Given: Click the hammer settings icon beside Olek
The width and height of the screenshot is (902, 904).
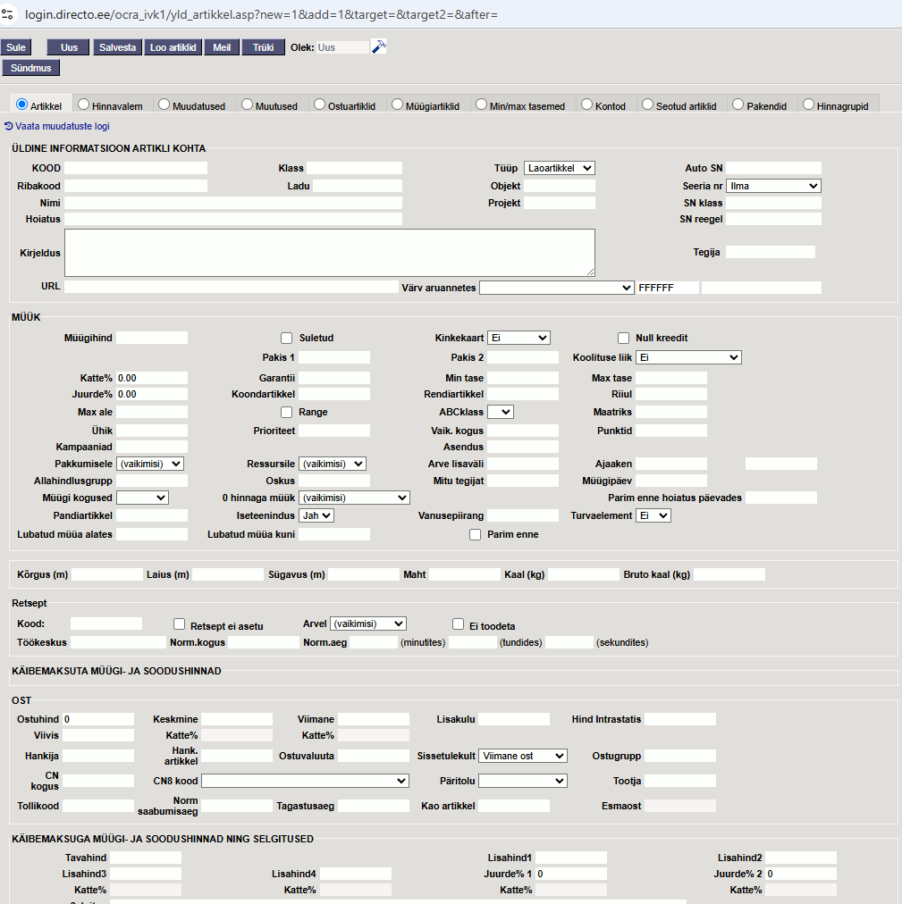Looking at the screenshot, I should pyautogui.click(x=379, y=47).
